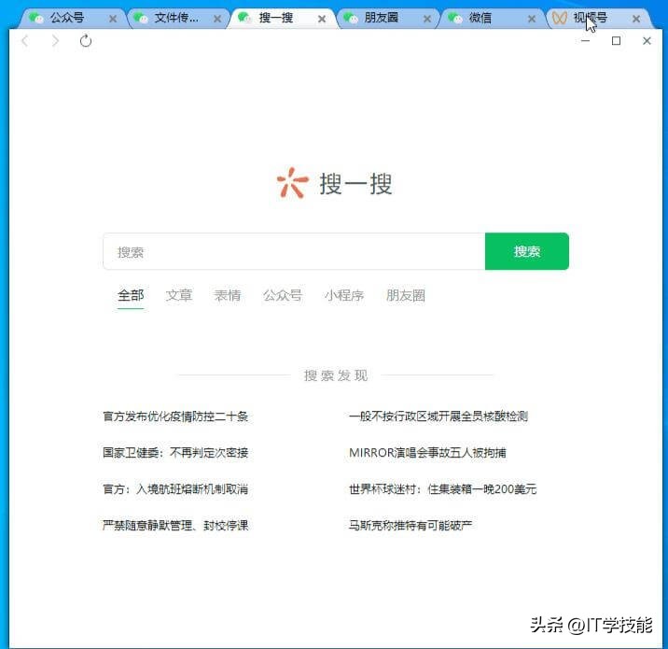The image size is (668, 649).
Task: Click the WeChat icon on 朋友圈 tab
Action: [x=351, y=18]
